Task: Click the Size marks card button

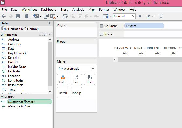Action: 76,79
